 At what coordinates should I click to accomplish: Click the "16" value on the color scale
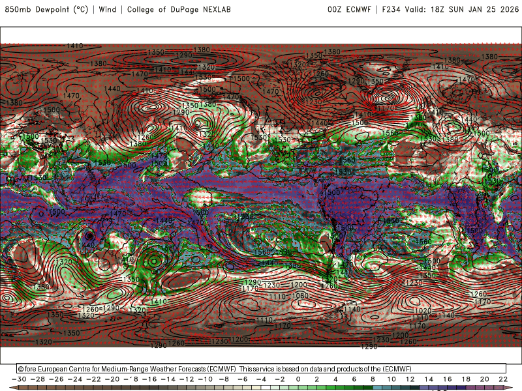coord(448,379)
